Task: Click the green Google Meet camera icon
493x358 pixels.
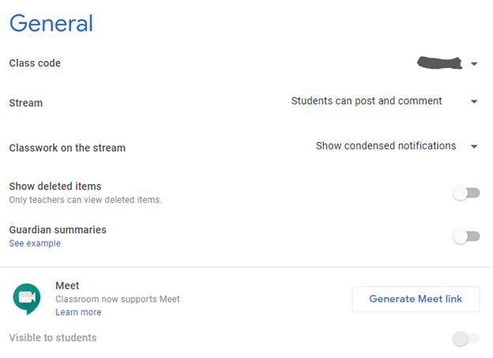Action: click(x=27, y=299)
